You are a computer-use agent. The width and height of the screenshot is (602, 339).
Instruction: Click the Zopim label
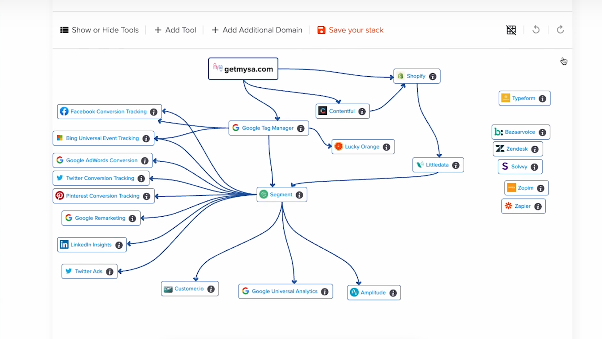click(x=526, y=188)
